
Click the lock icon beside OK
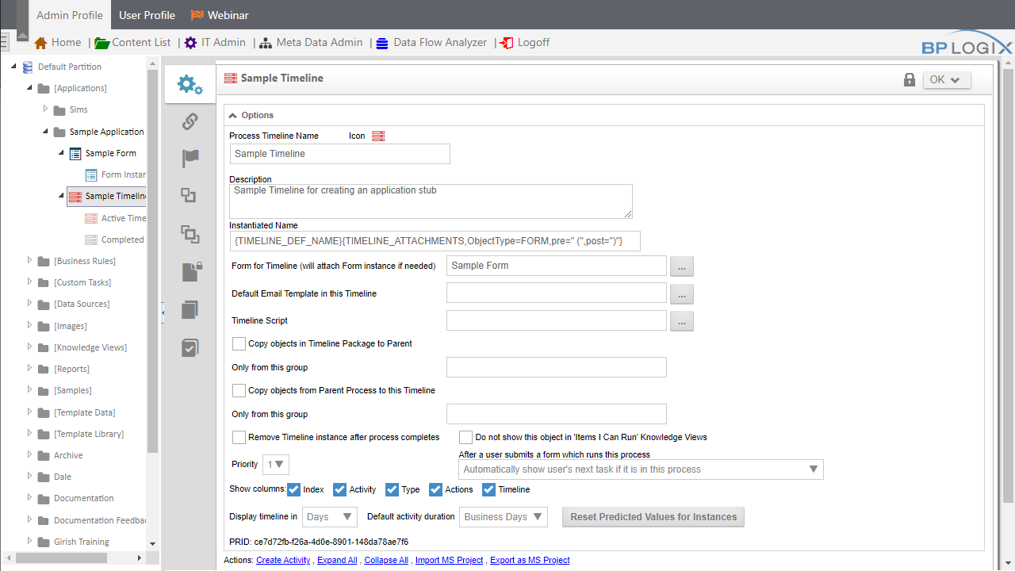click(x=910, y=79)
